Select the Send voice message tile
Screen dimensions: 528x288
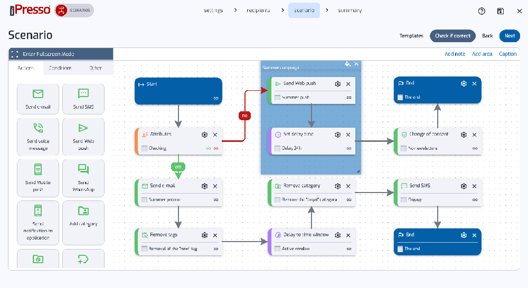tap(38, 137)
